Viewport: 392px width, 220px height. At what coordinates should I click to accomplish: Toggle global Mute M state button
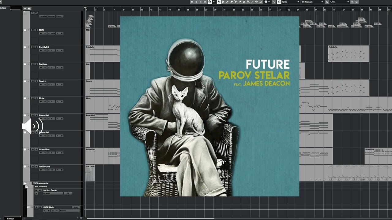192,2
